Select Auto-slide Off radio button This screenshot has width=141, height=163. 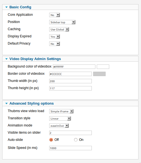[51, 140]
